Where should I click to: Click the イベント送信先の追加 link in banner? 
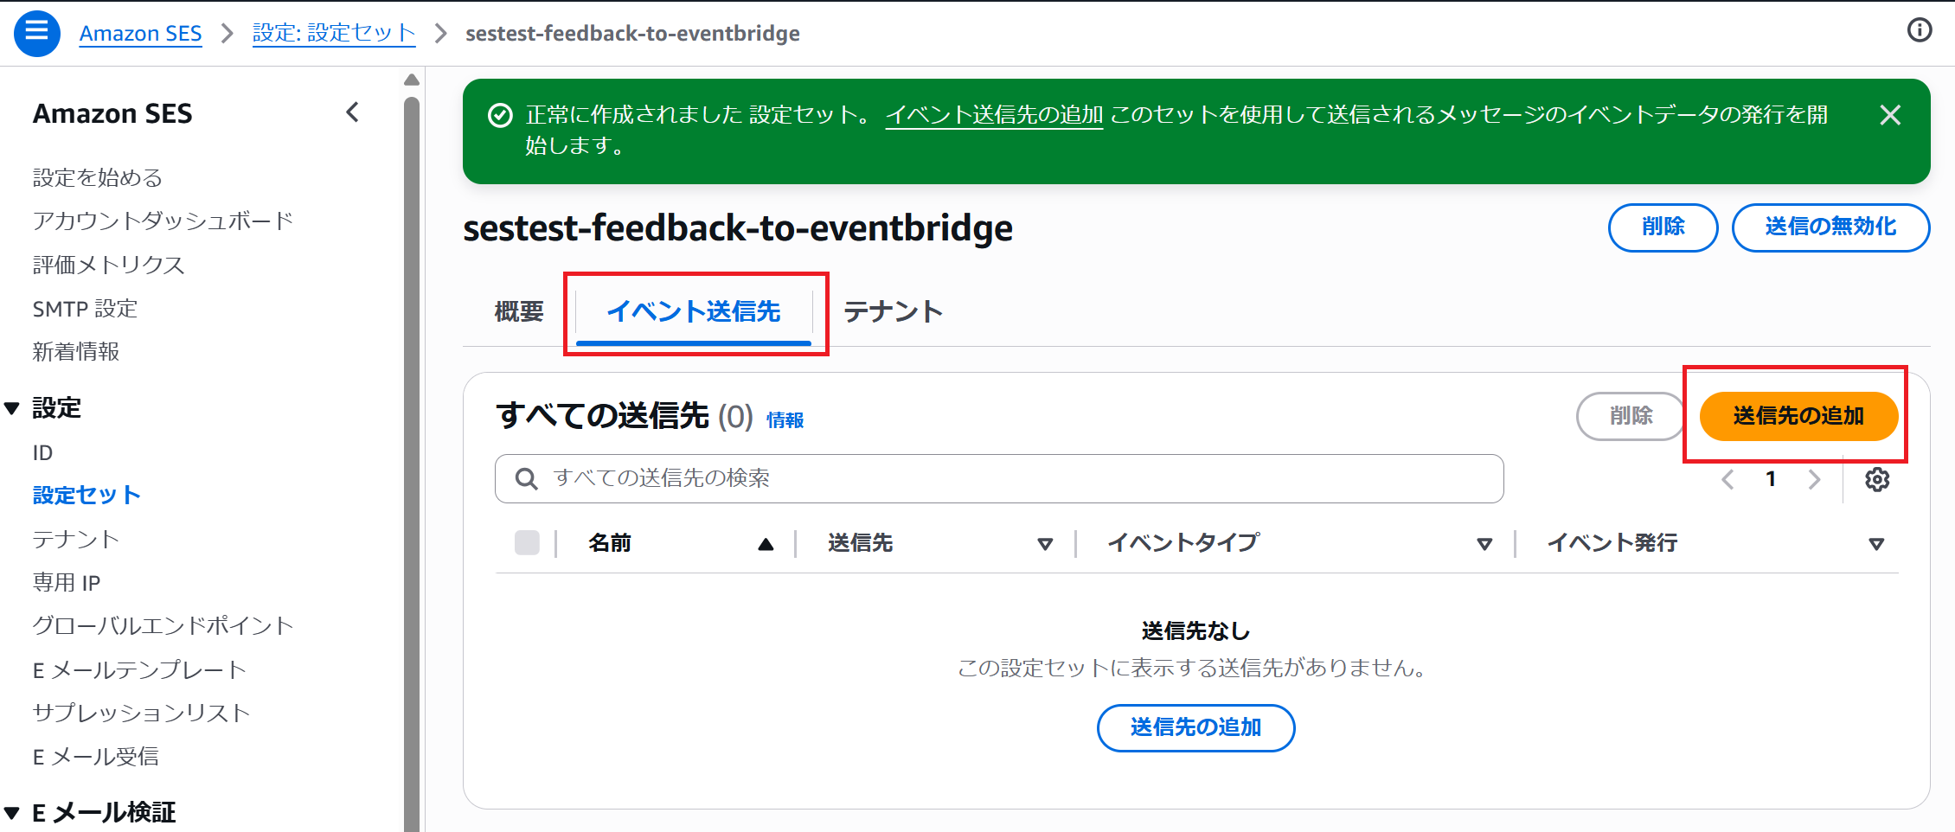point(994,115)
